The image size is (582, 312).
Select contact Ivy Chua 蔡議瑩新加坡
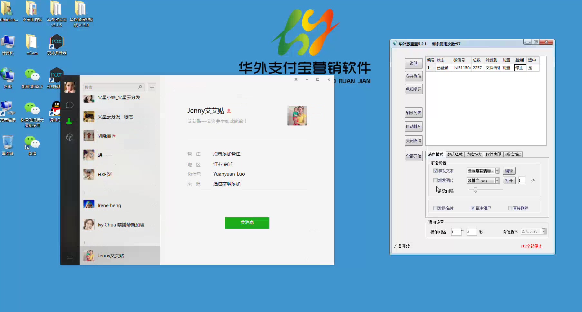tap(120, 225)
